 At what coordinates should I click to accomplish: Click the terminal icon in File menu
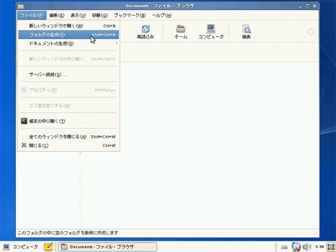click(24, 121)
